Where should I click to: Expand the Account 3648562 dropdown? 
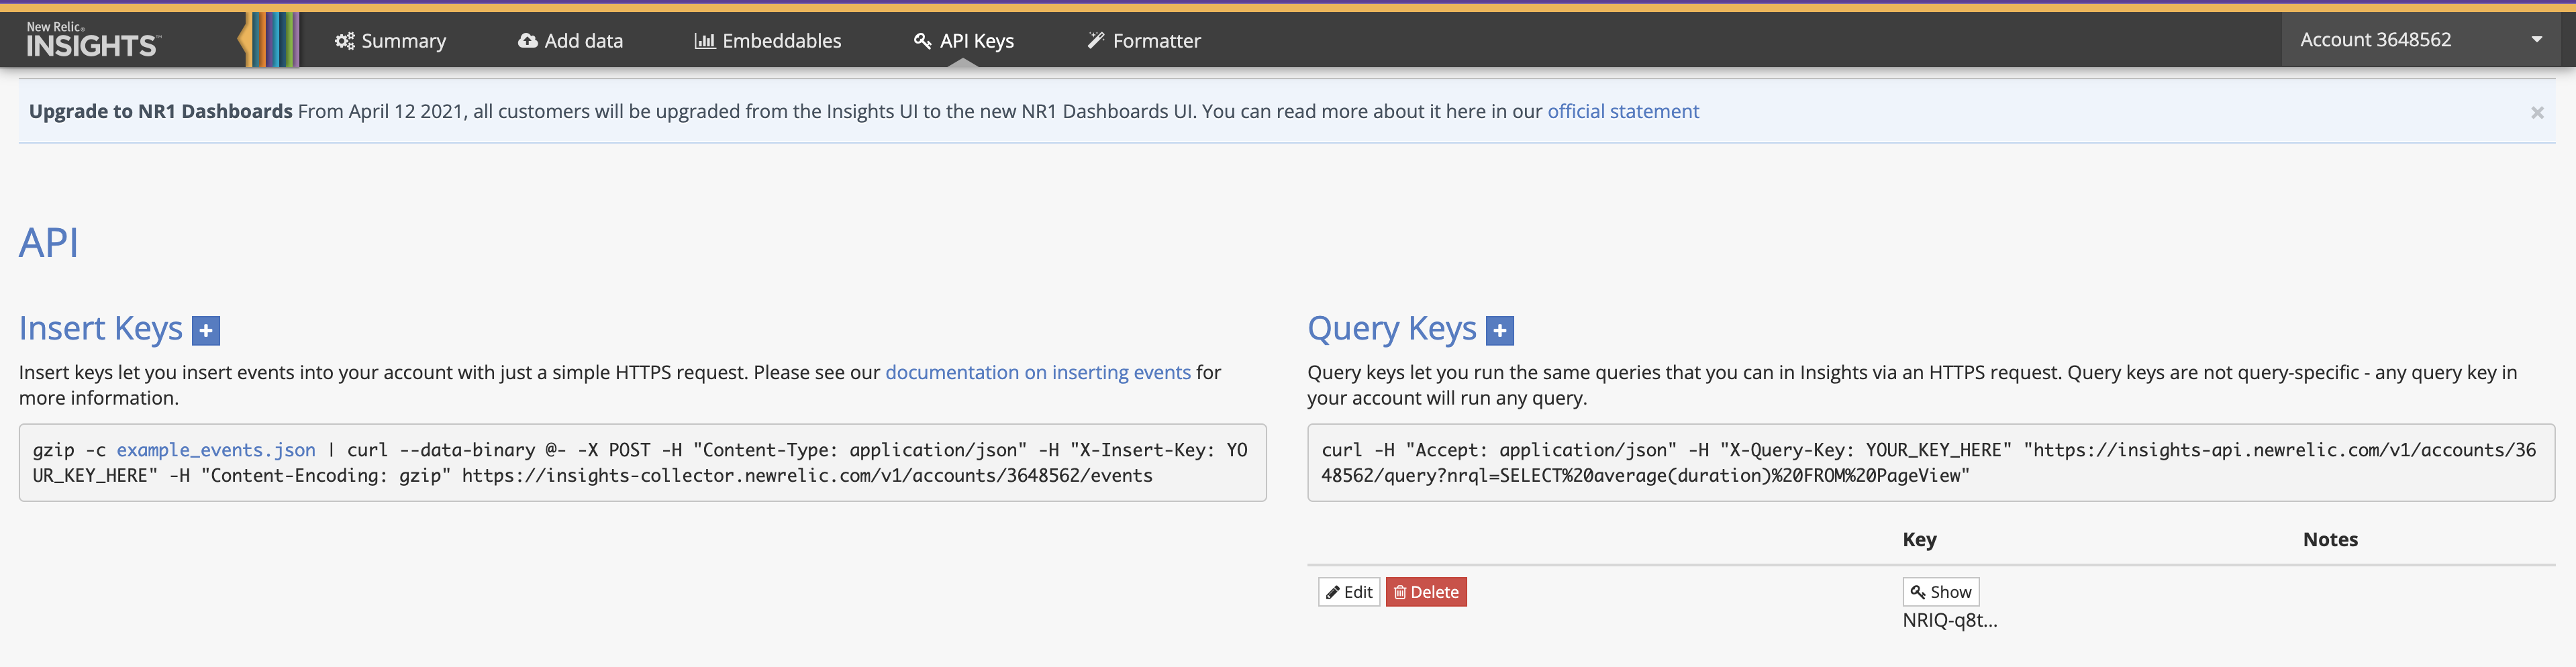point(2421,40)
